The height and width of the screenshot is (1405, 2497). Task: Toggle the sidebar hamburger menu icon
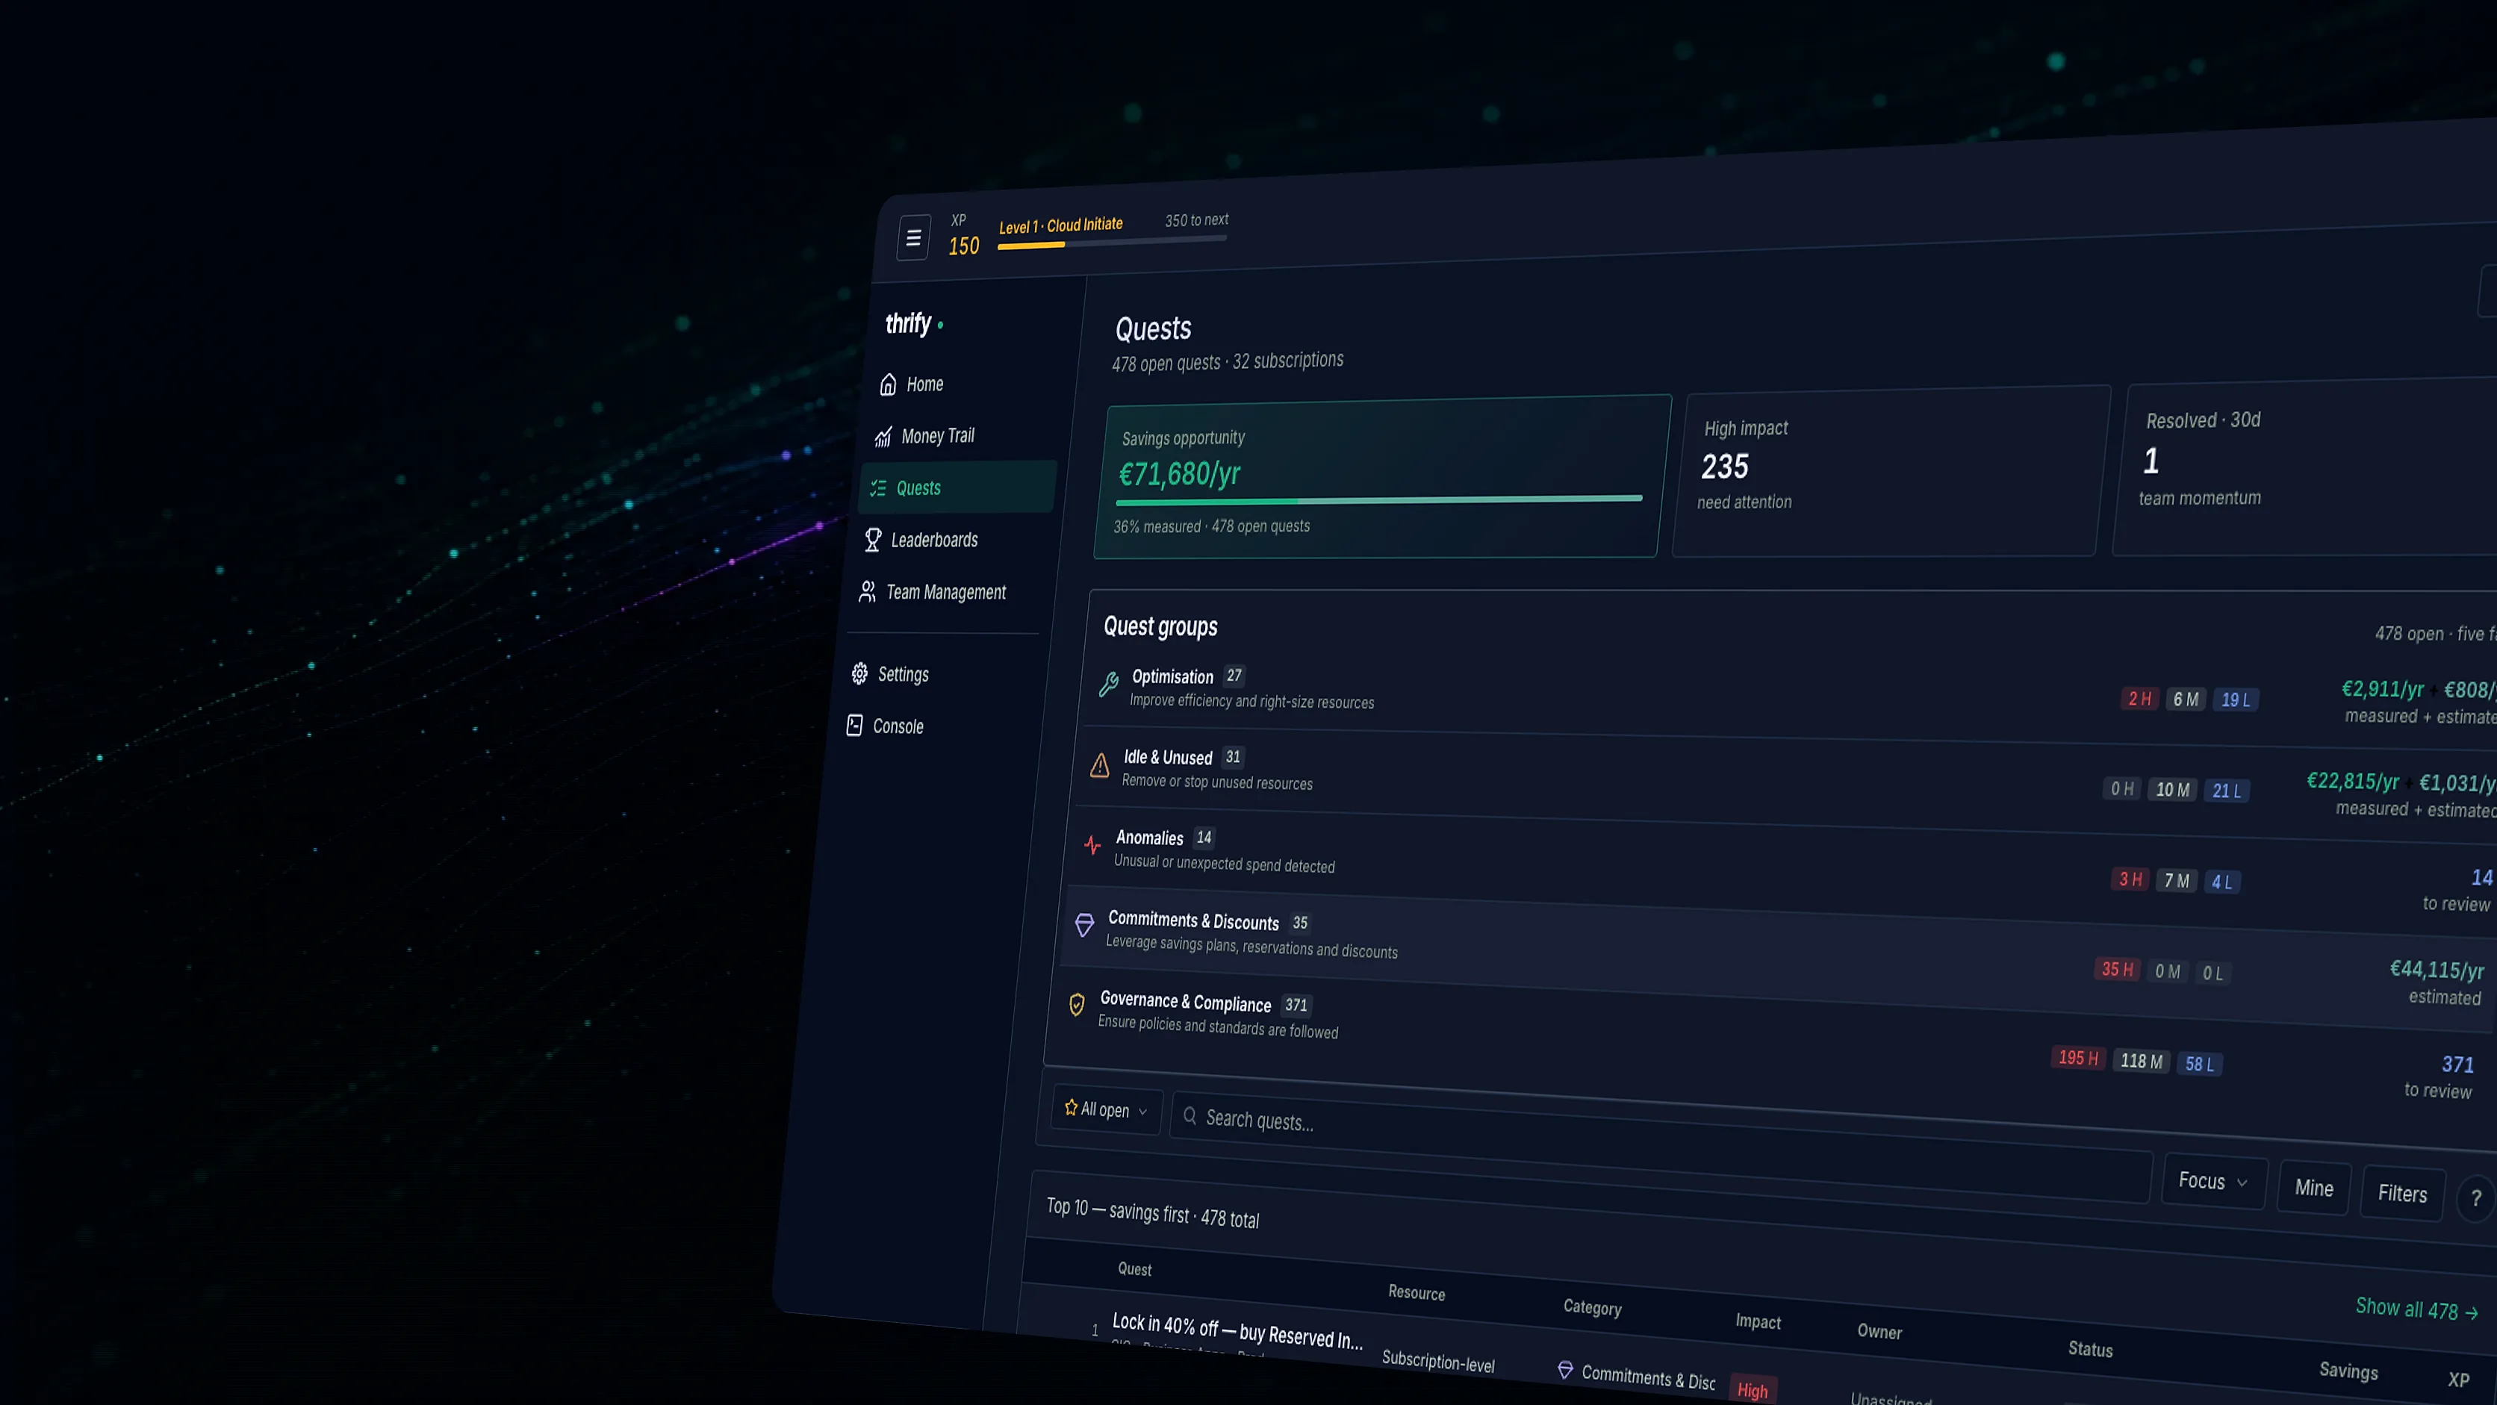(x=913, y=237)
